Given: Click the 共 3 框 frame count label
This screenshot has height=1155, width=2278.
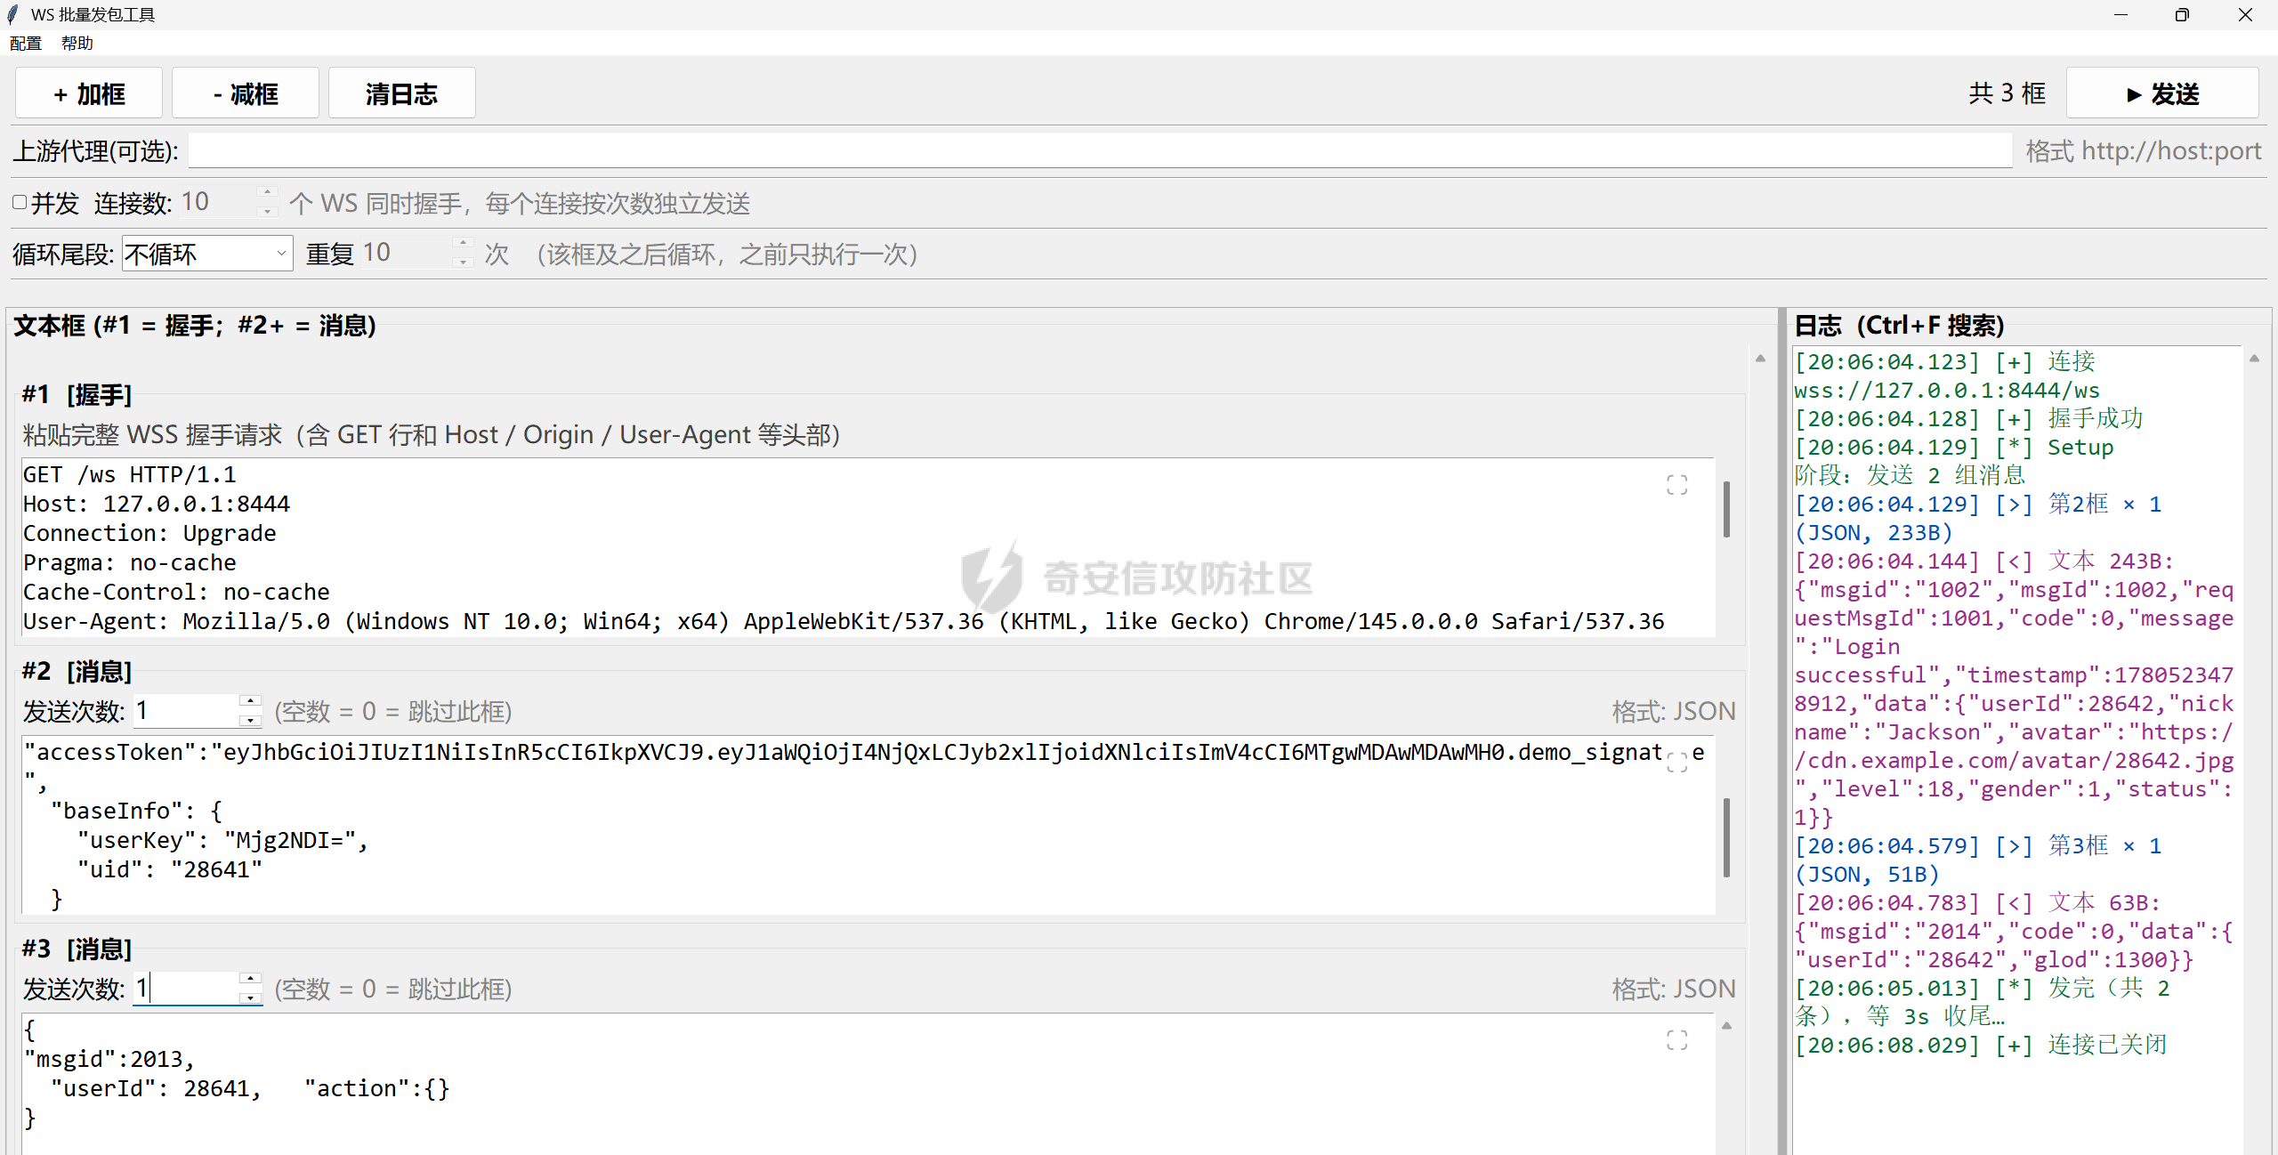Looking at the screenshot, I should coord(2007,93).
